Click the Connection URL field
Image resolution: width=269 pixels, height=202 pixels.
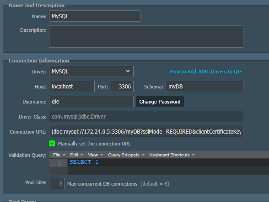tap(146, 131)
